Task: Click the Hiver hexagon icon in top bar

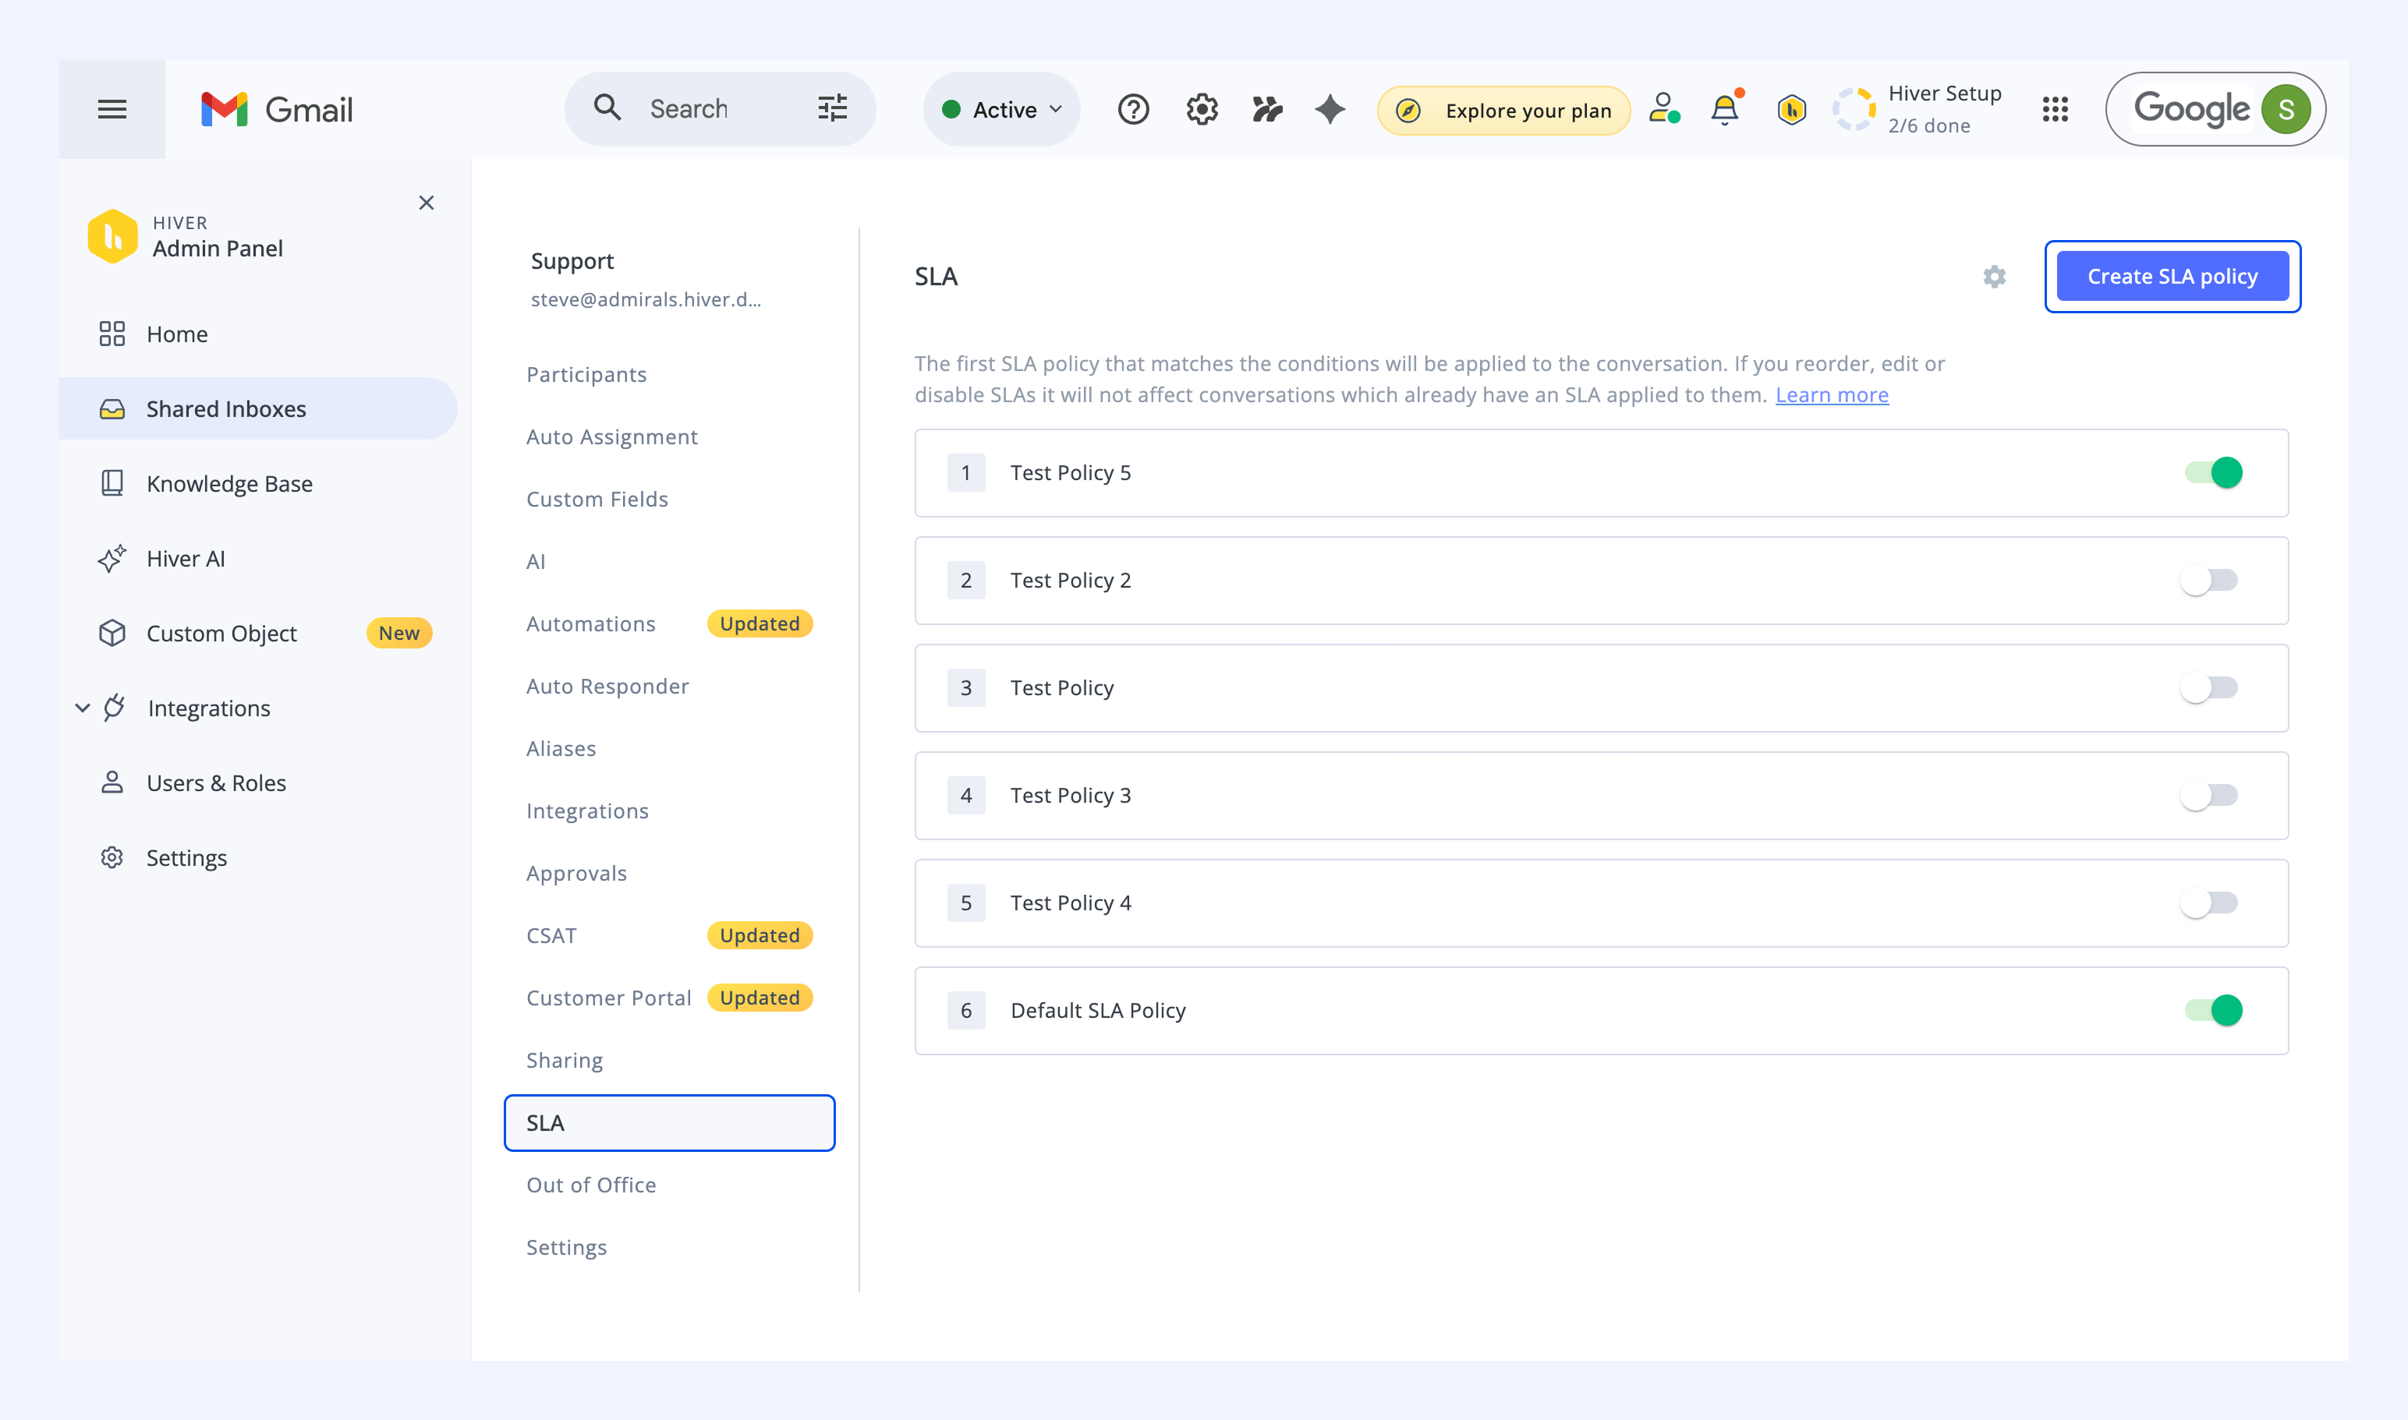Action: click(1791, 109)
